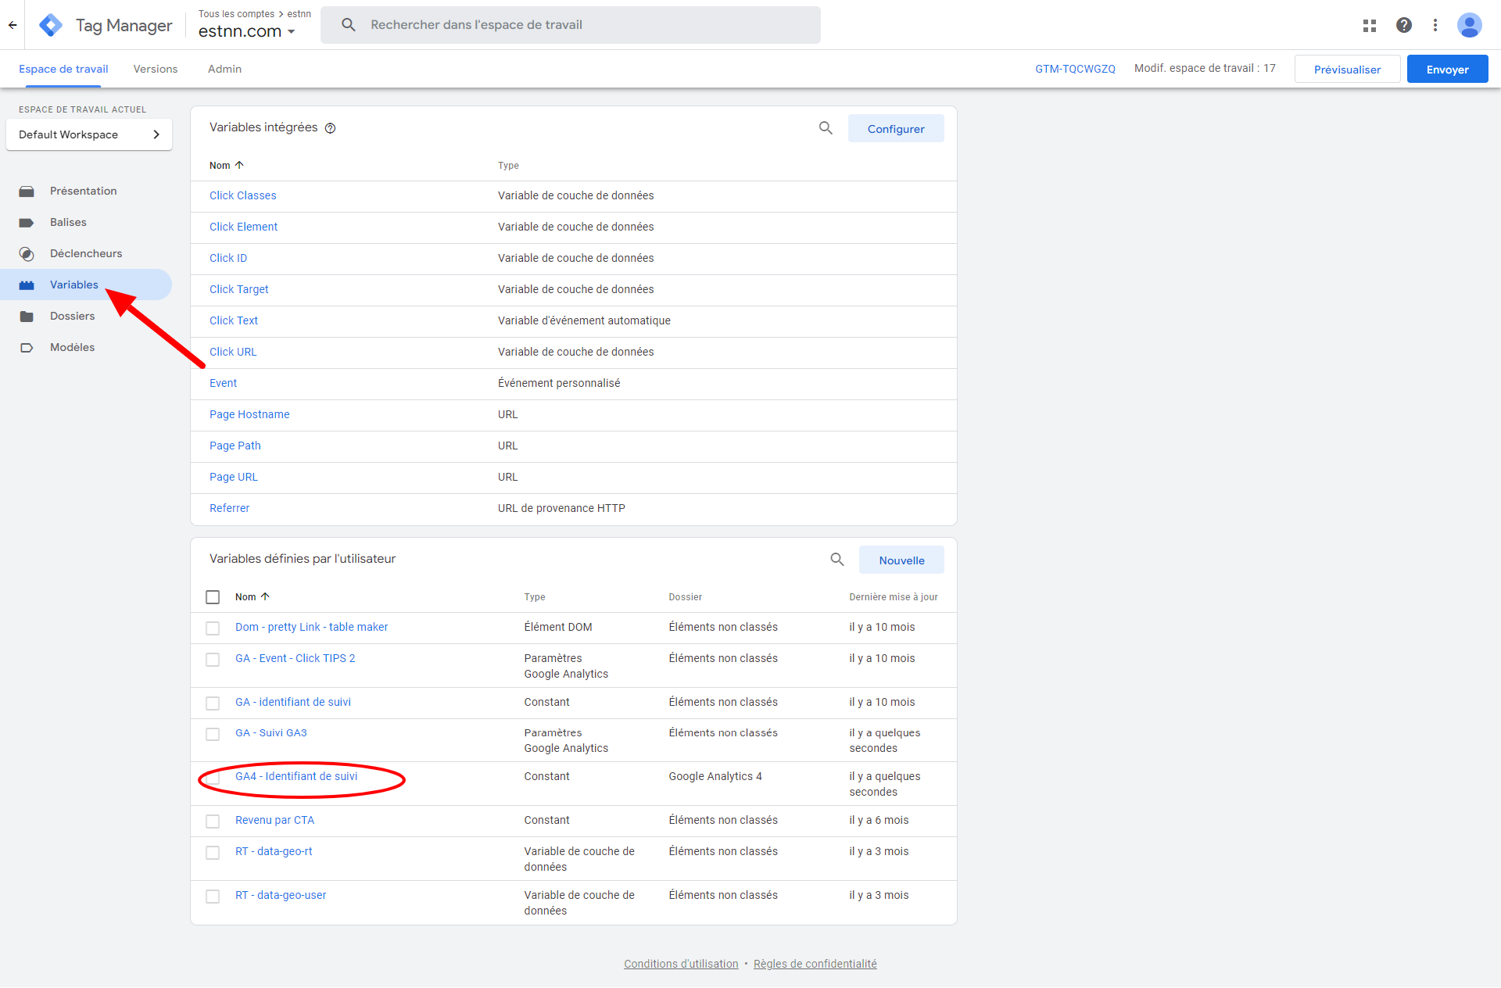The height and width of the screenshot is (988, 1501).
Task: Tick checkbox for Revenu par CTA
Action: (x=213, y=821)
